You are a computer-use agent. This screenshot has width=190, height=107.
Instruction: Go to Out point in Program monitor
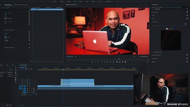click(113, 62)
